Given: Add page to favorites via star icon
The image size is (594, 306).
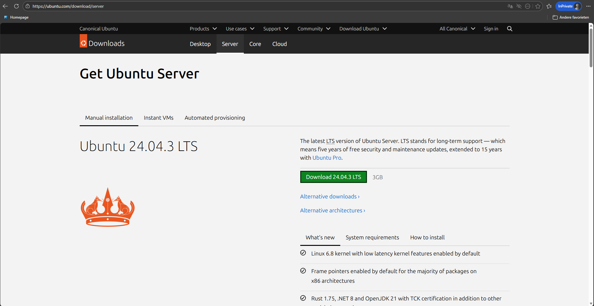Looking at the screenshot, I should [538, 6].
